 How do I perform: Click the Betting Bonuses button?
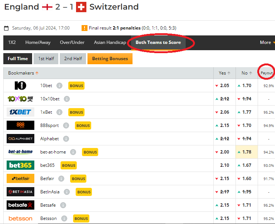(x=110, y=59)
